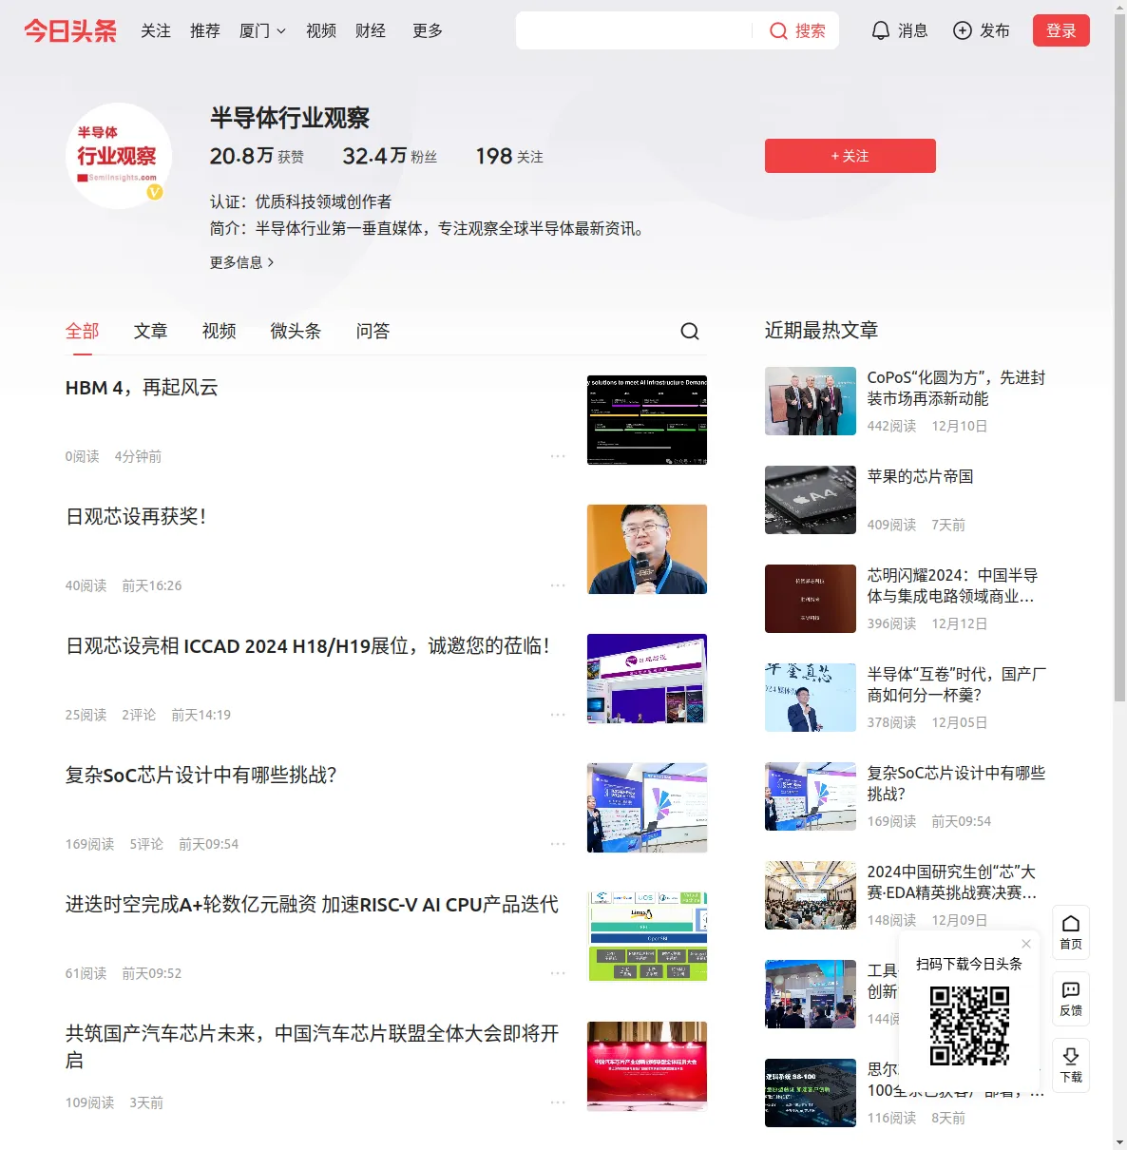Image resolution: width=1127 pixels, height=1150 pixels.
Task: Go to 首页 via floating home icon
Action: click(x=1071, y=932)
